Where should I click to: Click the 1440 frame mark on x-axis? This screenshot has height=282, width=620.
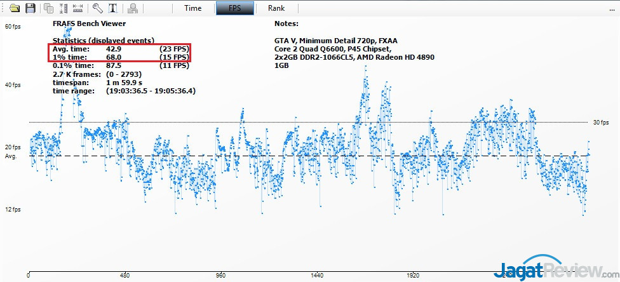(x=316, y=276)
